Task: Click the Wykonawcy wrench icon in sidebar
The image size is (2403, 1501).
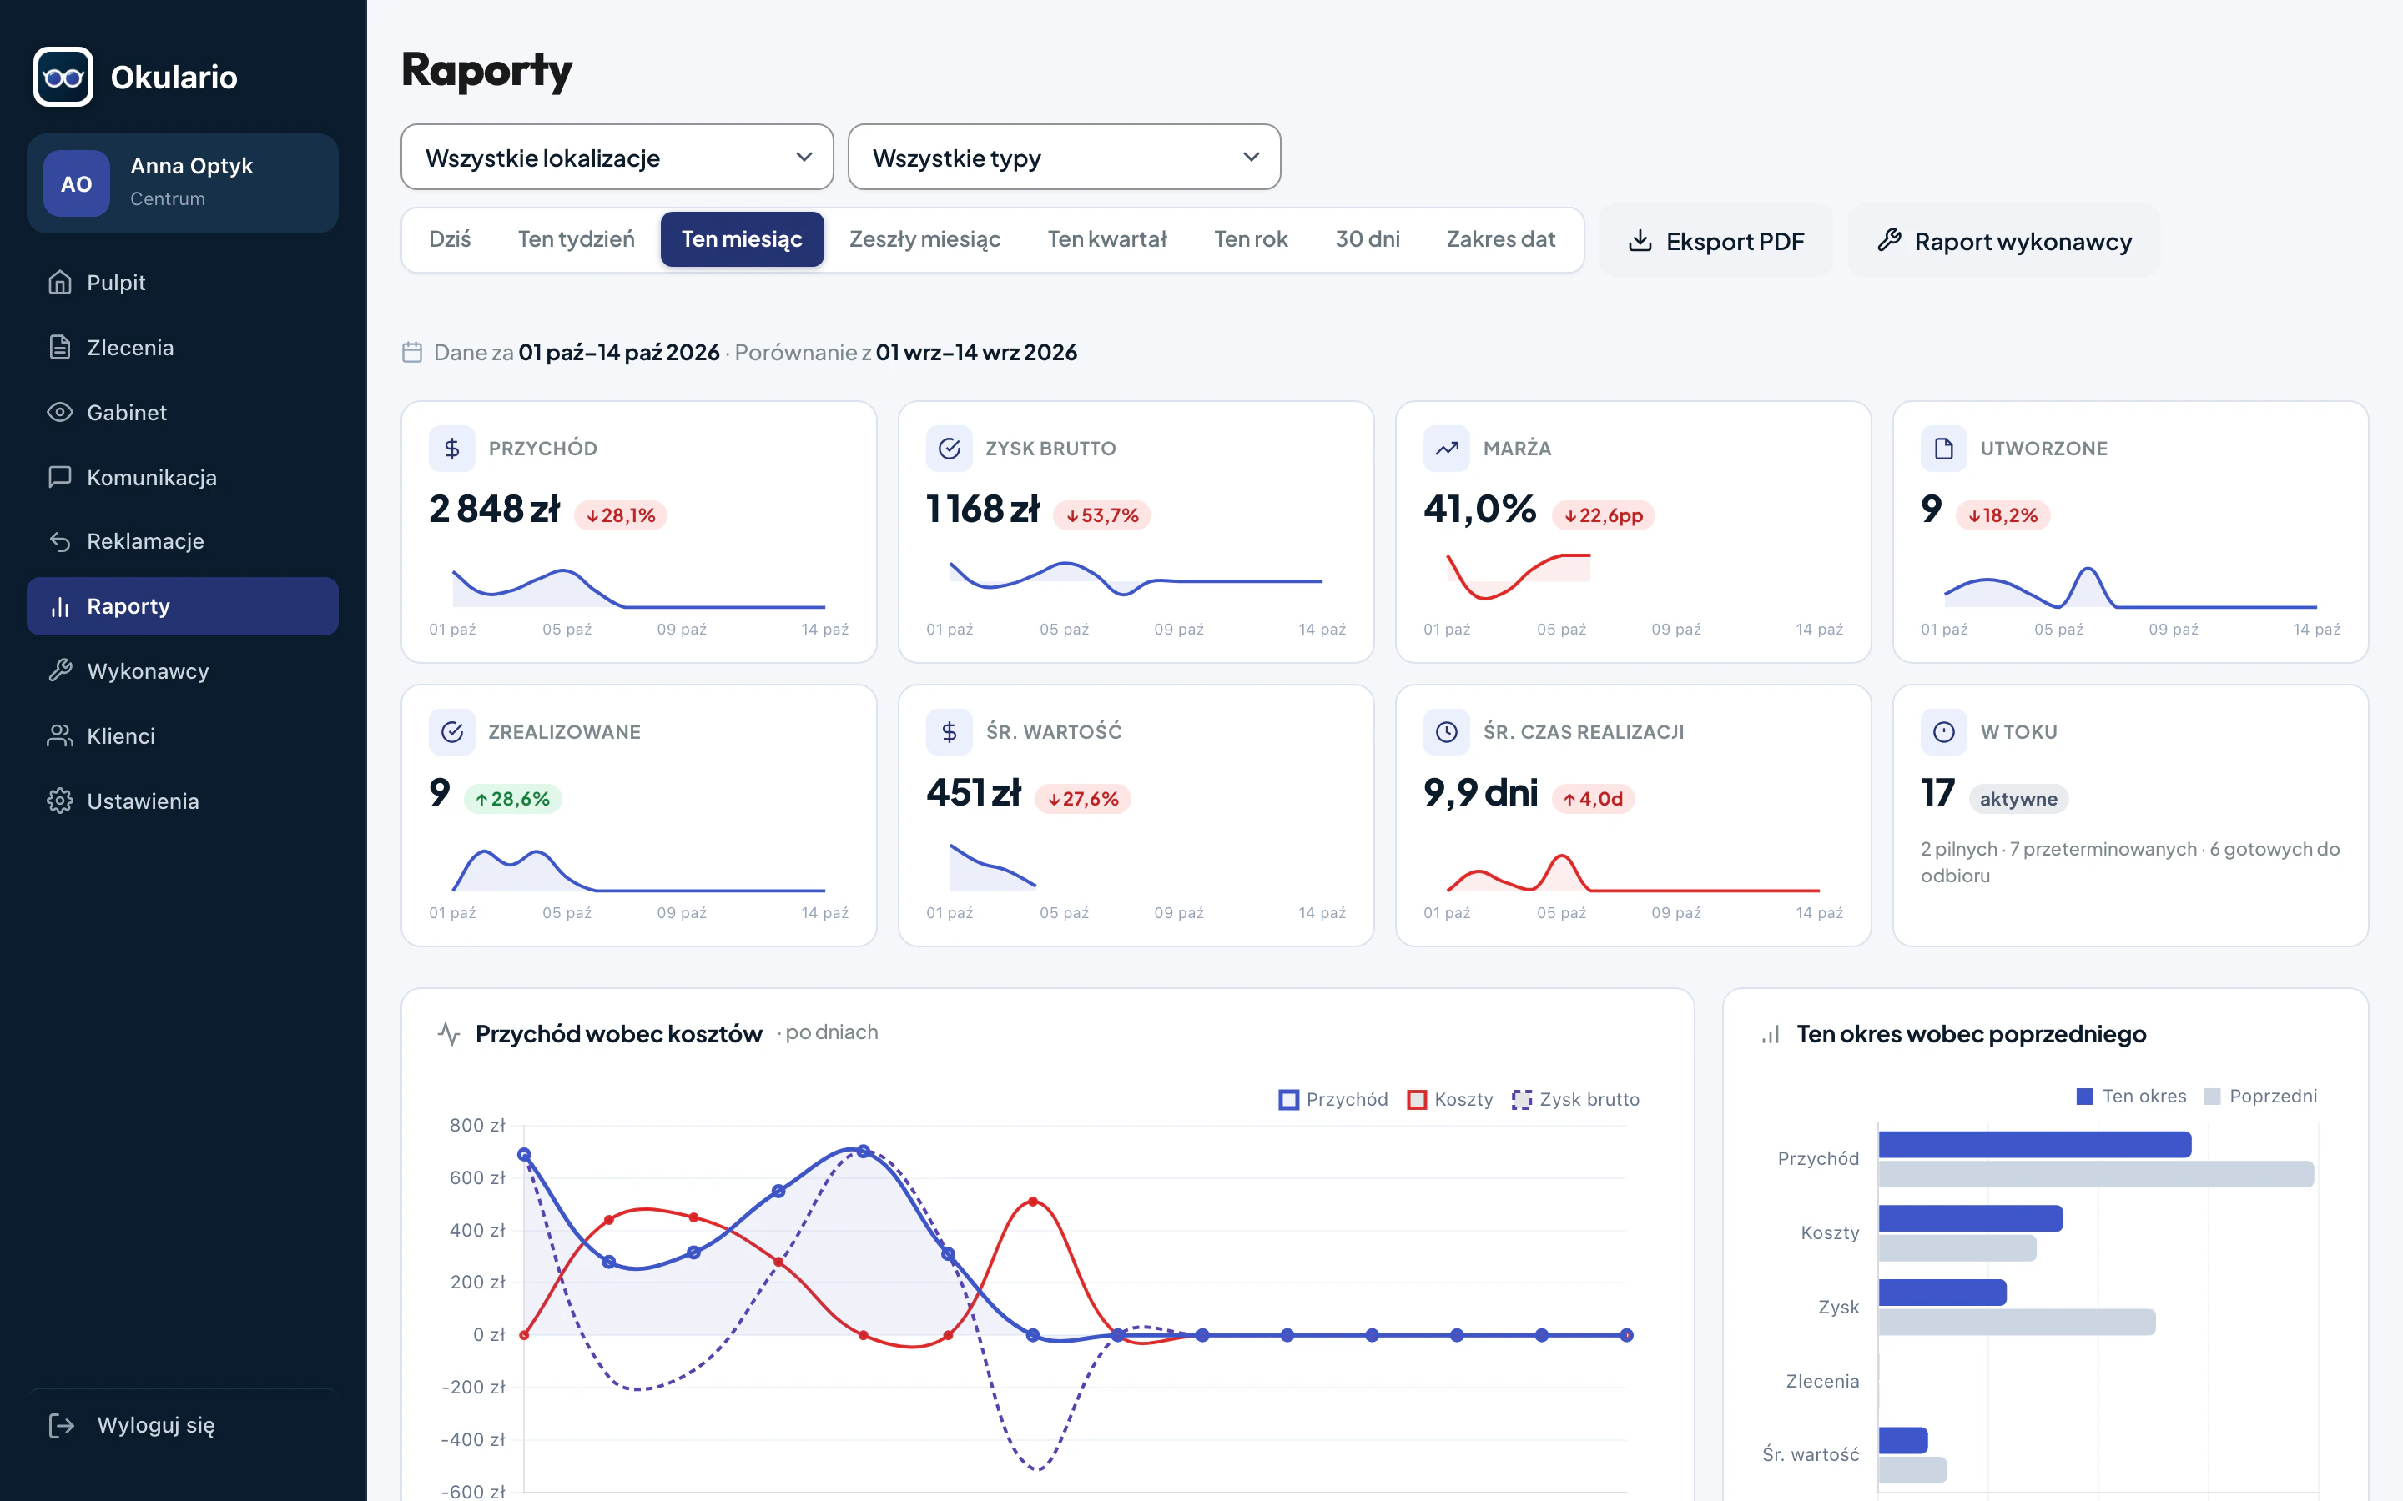Action: coord(61,671)
